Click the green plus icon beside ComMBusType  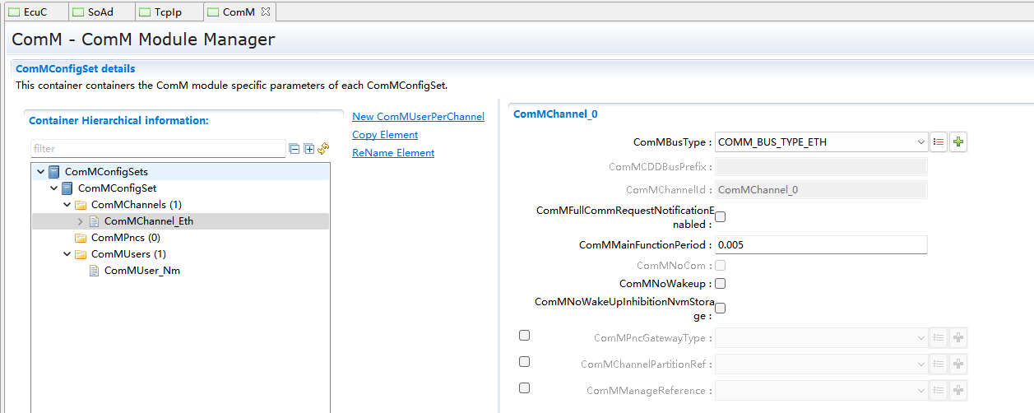click(957, 142)
